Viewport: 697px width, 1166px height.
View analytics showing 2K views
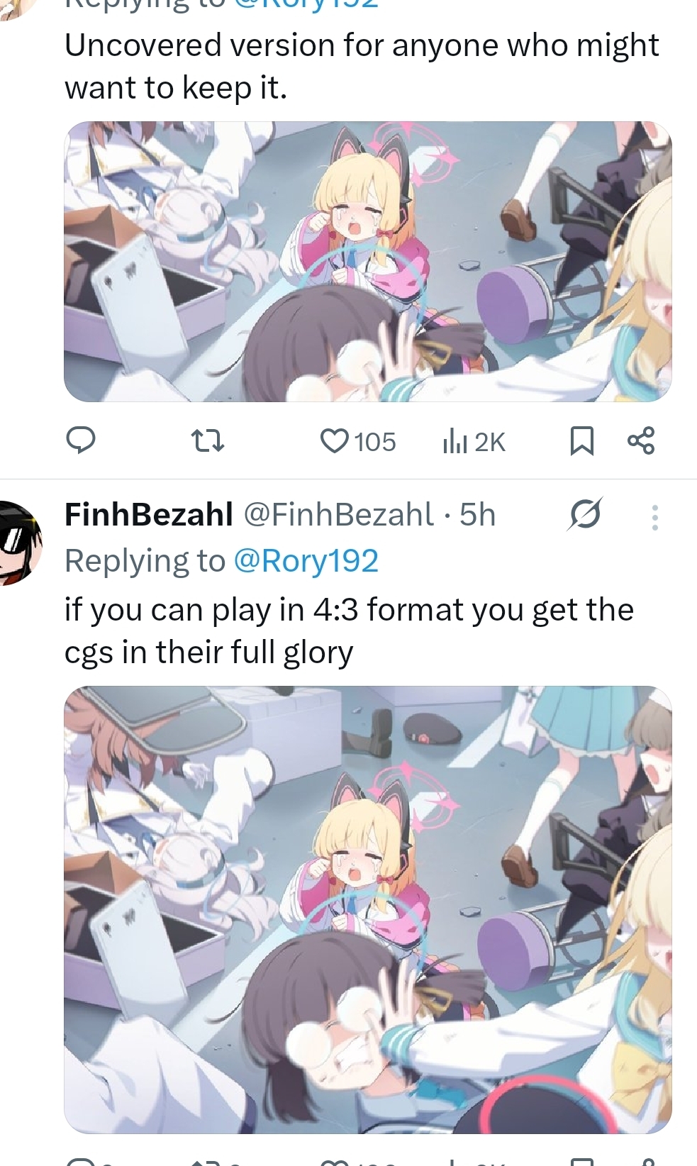click(454, 441)
